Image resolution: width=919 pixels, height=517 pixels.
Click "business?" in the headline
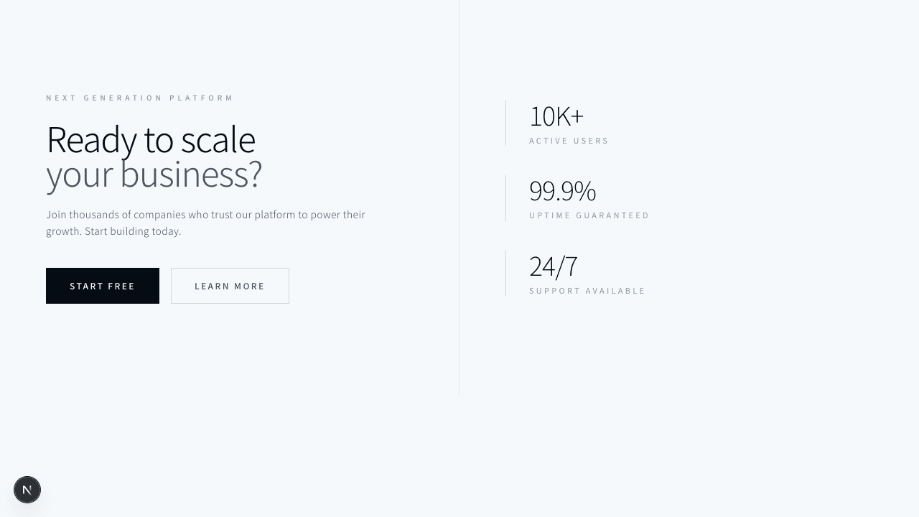click(191, 174)
